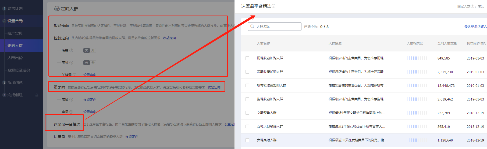
Task: Collapse 拉新定向 via 收起定向 link
Action: [x=169, y=38]
